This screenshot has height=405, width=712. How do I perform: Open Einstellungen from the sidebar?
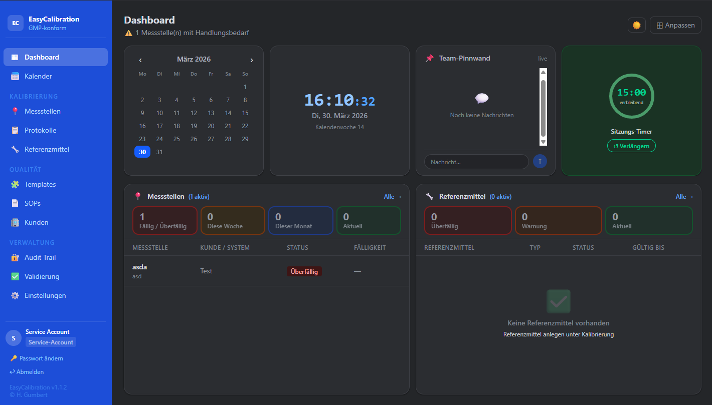point(56,295)
